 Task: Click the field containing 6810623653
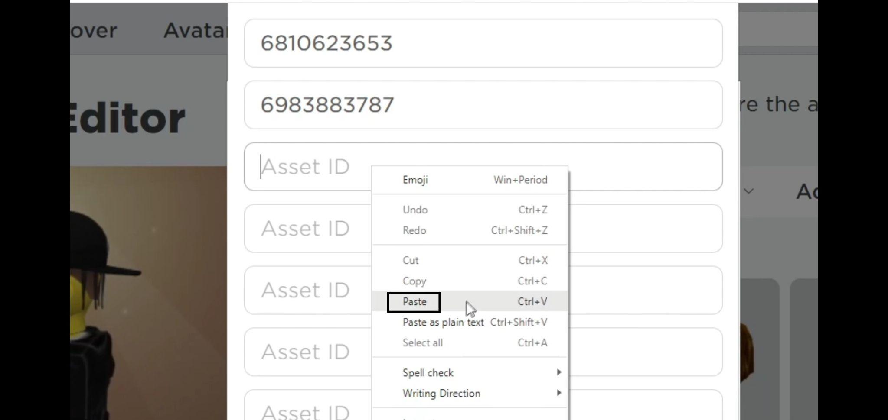483,43
